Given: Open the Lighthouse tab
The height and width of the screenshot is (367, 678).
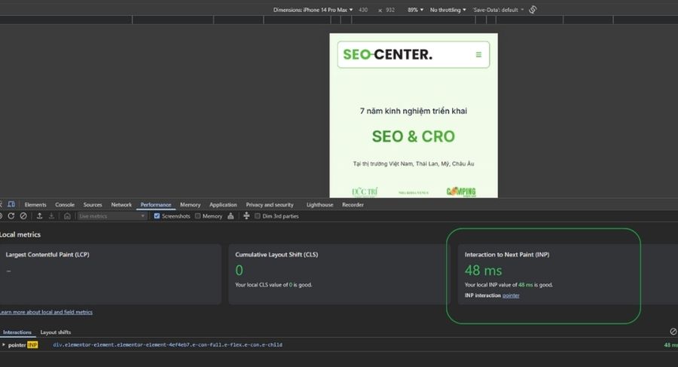Looking at the screenshot, I should pos(320,205).
